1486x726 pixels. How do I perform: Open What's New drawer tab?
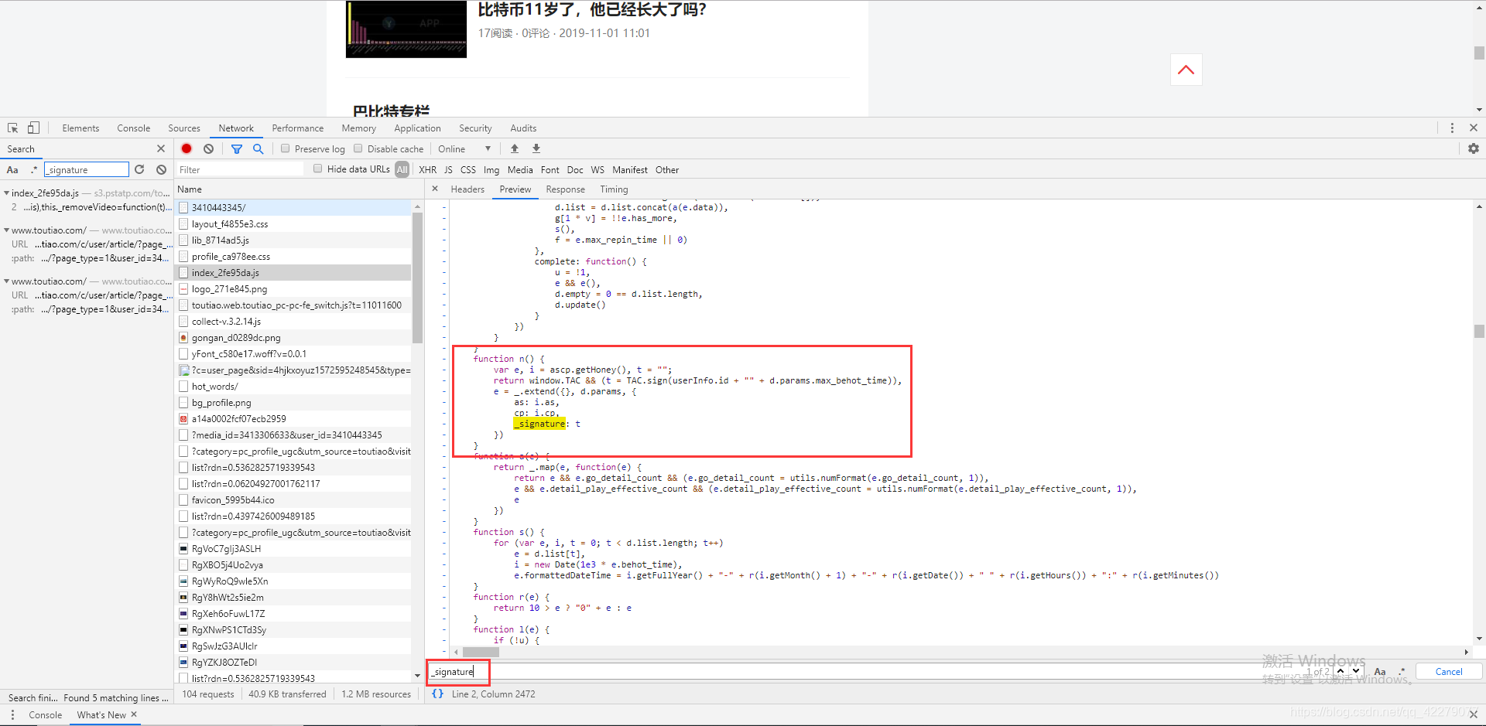(x=101, y=714)
